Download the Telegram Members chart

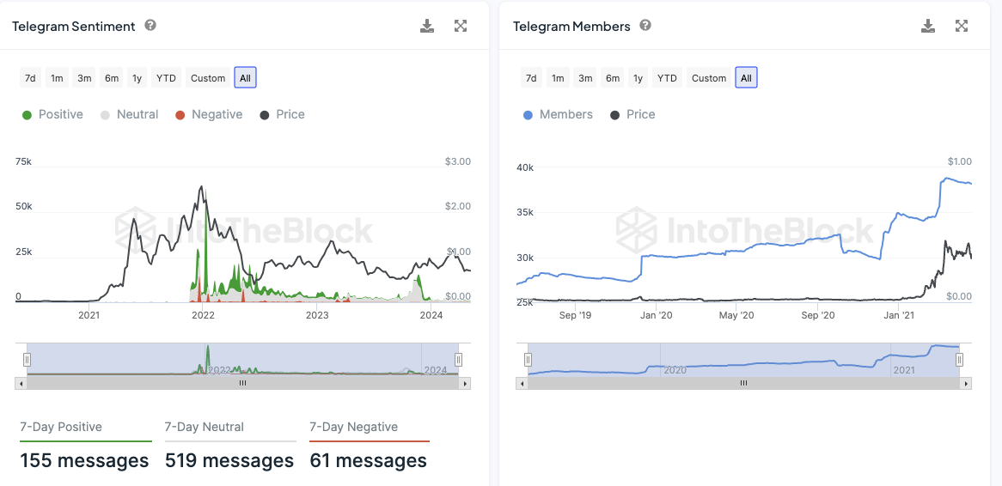click(928, 26)
